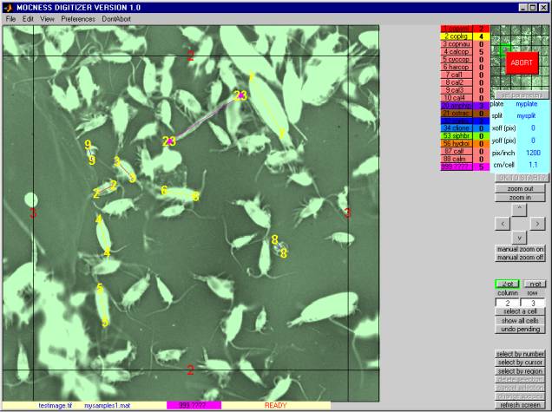
Task: Click the zoom out button
Action: click(520, 188)
